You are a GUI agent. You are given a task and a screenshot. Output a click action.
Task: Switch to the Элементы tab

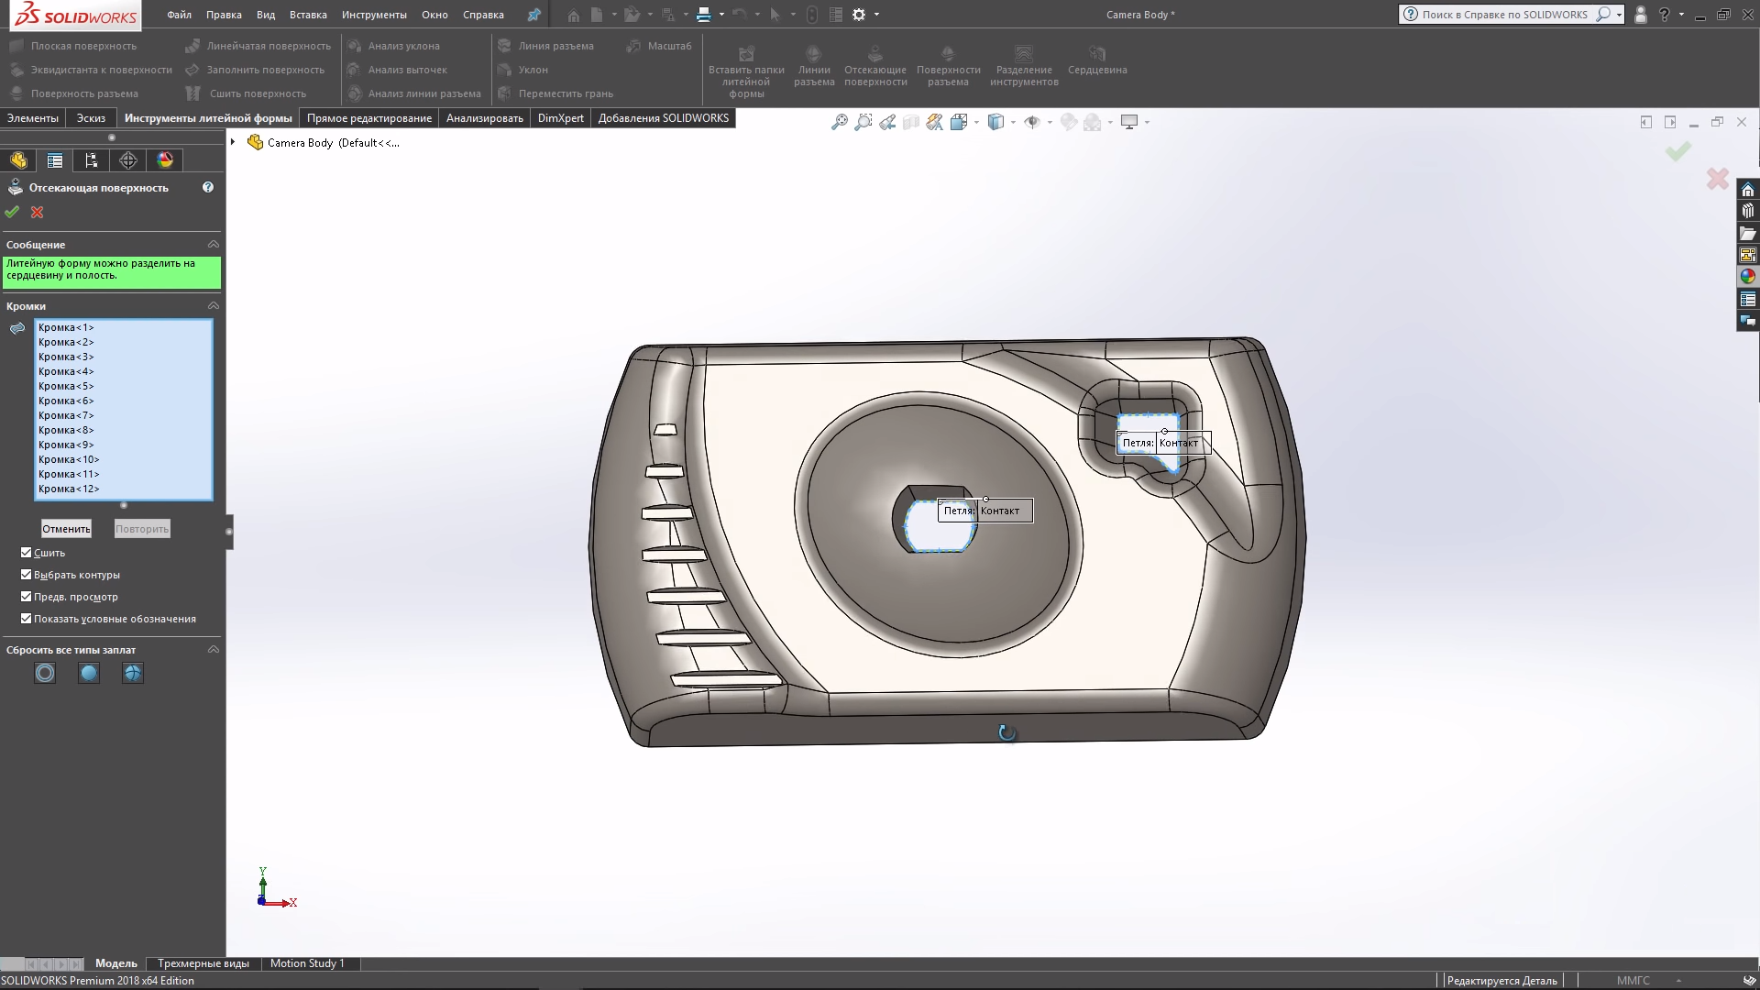point(33,118)
